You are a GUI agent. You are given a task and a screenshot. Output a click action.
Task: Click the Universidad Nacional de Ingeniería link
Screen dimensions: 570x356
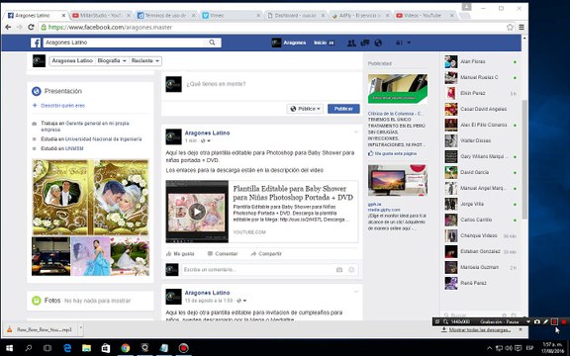point(103,139)
